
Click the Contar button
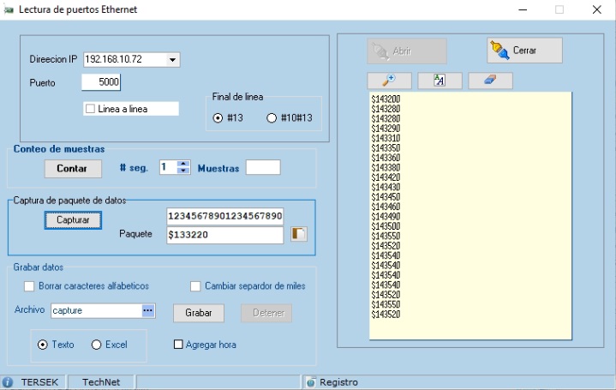pos(72,169)
